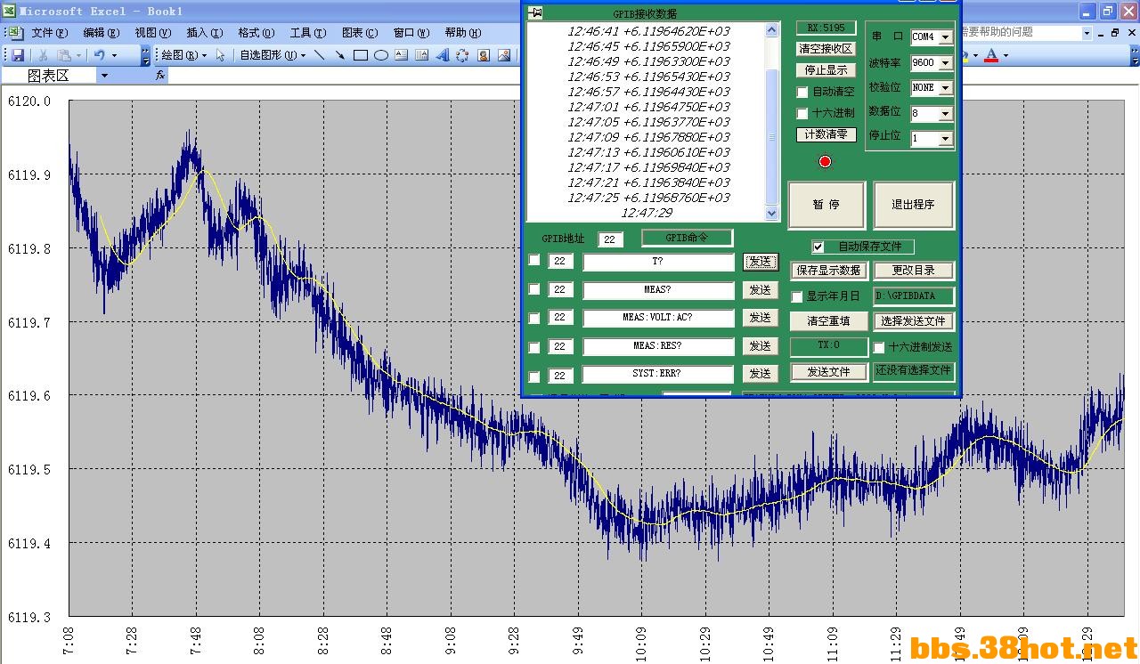Select the Line drawing tool
Viewport: 1140px width, 664px height.
(x=319, y=55)
